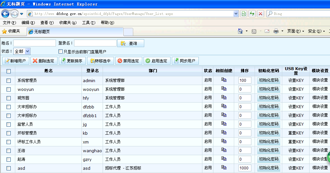Image resolution: width=330 pixels, height=173 pixels.
Task: Open the 状态 全部 dropdown
Action: (22, 51)
